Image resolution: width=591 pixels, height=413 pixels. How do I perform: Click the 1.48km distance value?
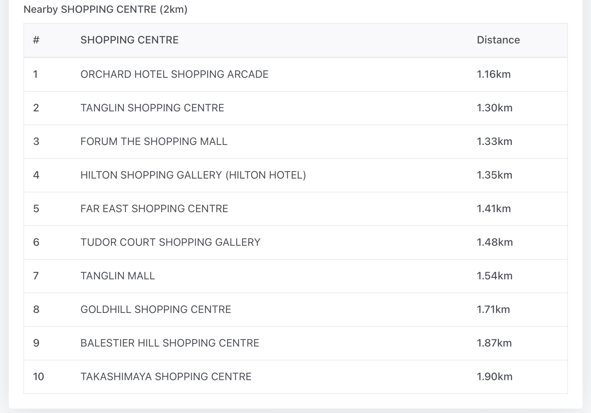click(x=495, y=242)
